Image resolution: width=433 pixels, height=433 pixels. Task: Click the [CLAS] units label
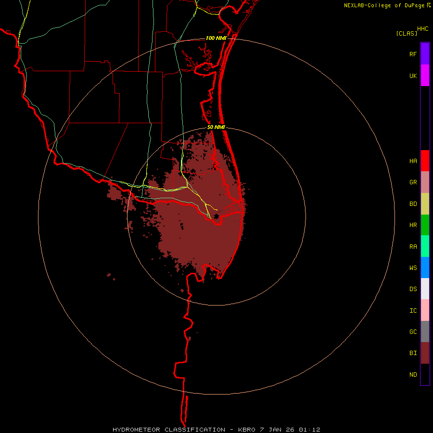click(x=407, y=33)
